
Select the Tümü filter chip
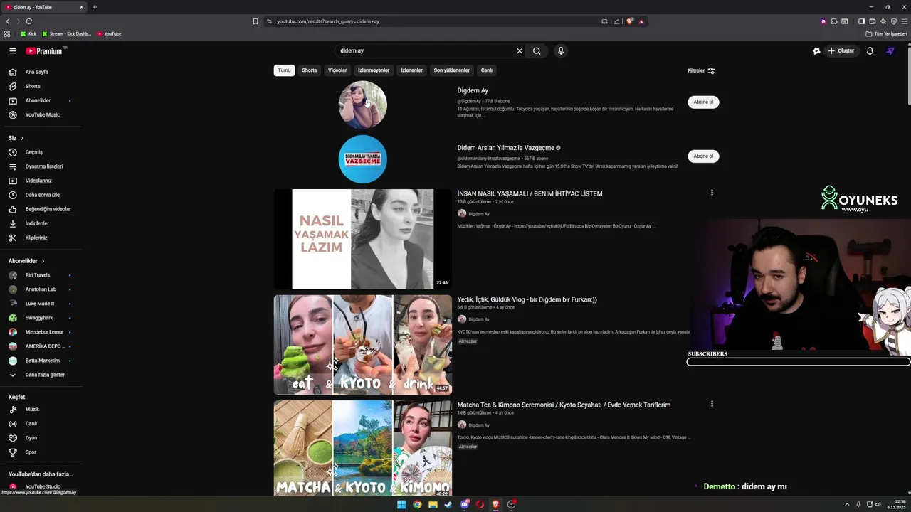(284, 70)
